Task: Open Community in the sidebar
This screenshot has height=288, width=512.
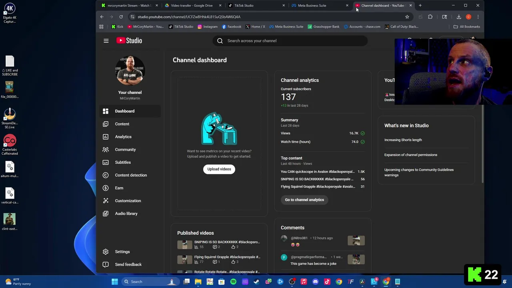Action: (130, 150)
